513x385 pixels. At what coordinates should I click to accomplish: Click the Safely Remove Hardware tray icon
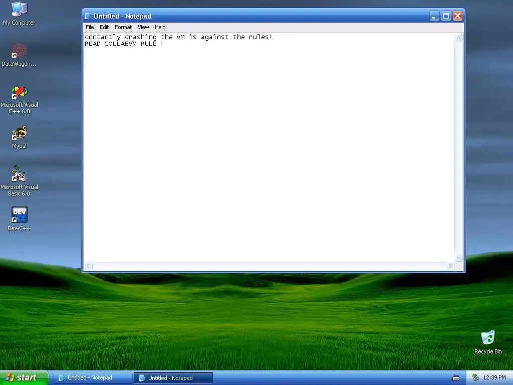pos(476,378)
